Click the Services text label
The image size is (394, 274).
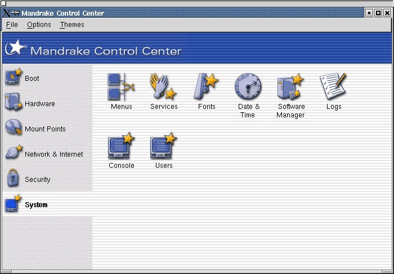[x=164, y=107]
